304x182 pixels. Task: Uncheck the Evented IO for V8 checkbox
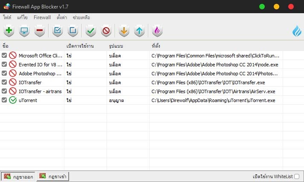[x=4, y=64]
